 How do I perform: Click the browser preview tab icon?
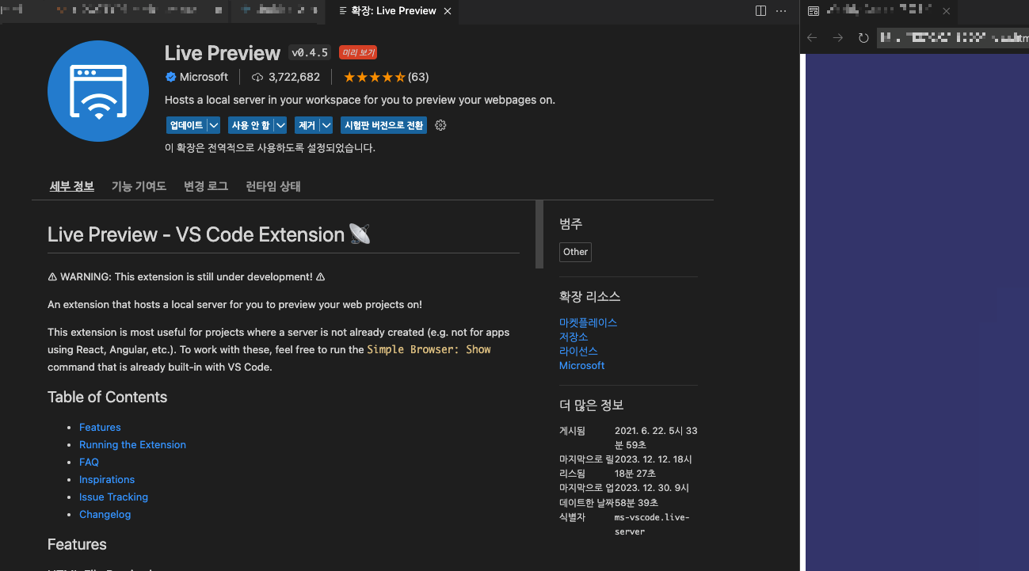(x=814, y=11)
